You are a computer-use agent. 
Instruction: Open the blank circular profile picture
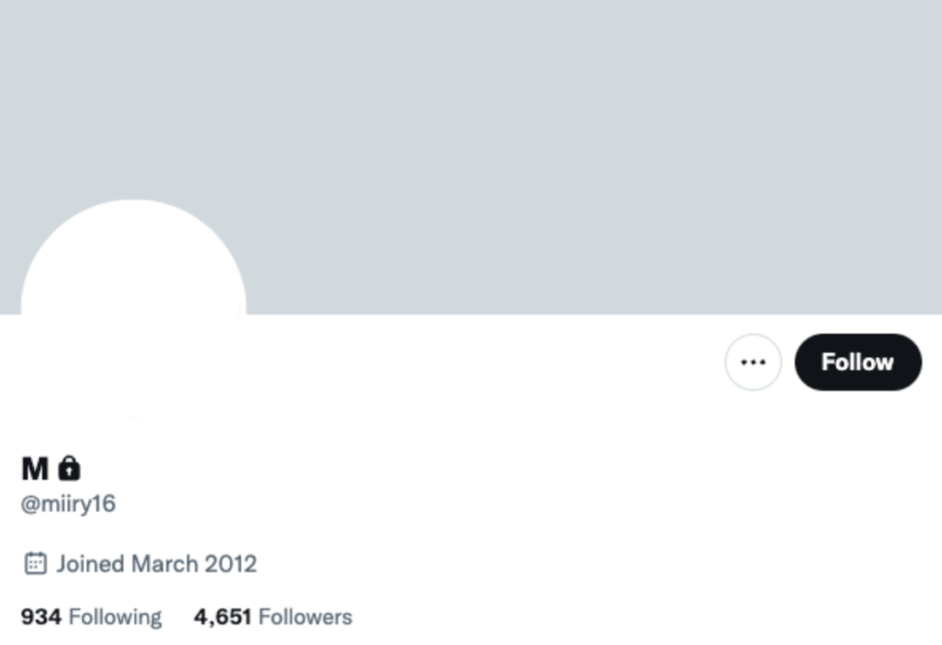pos(133,309)
